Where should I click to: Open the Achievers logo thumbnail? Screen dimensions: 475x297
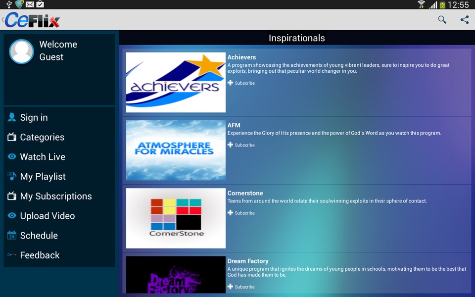(x=176, y=83)
